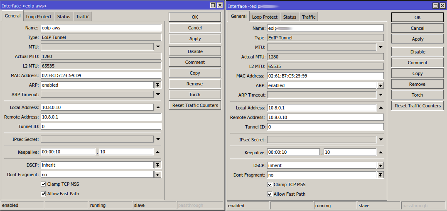Expand IPsec Secret arrow in right window

tap(381, 140)
